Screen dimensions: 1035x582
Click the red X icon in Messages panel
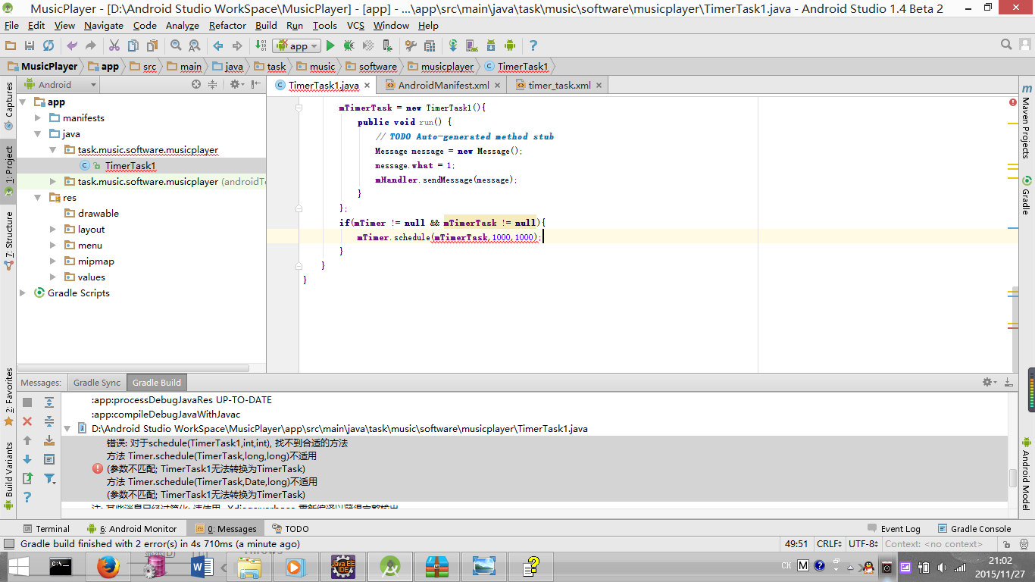point(27,421)
